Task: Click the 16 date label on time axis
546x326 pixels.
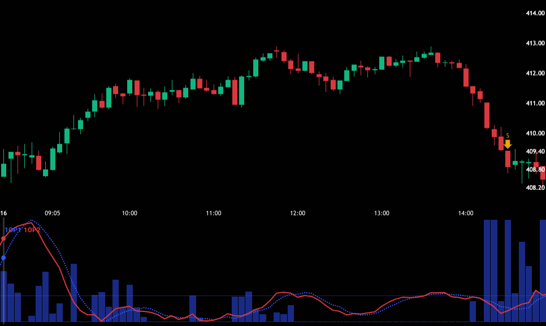Action: [x=3, y=213]
